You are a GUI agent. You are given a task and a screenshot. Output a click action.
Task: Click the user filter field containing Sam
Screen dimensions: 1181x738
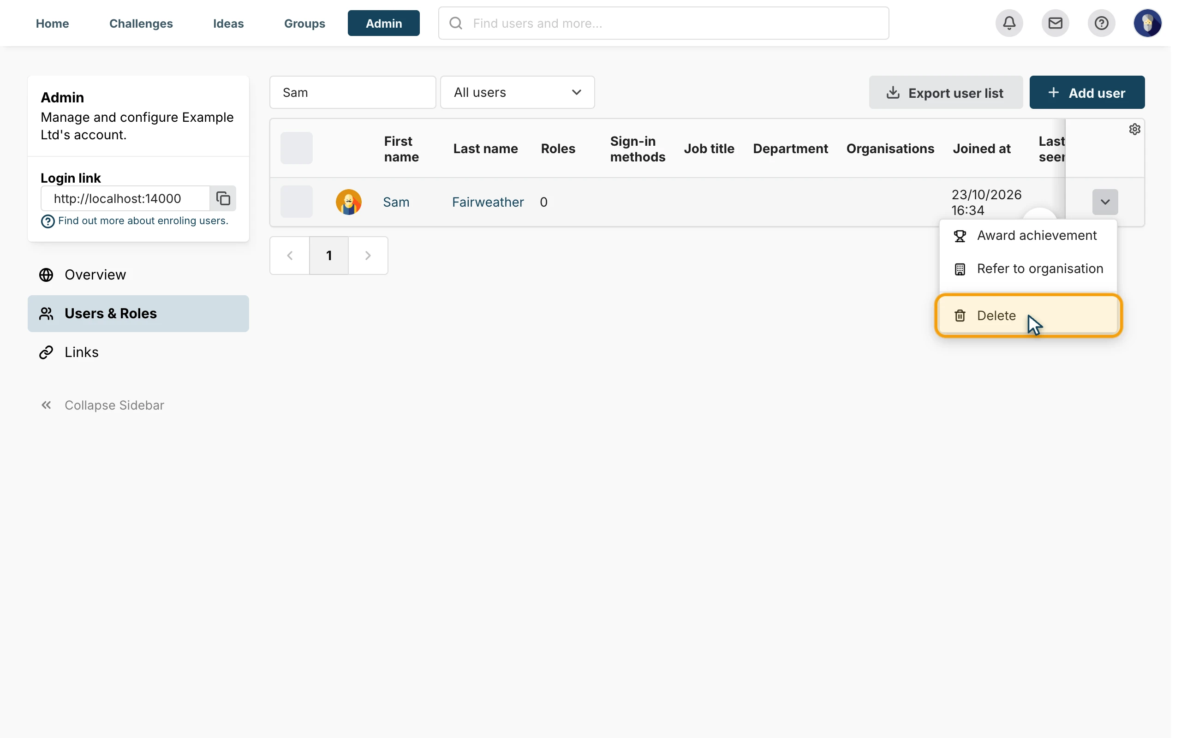point(352,92)
